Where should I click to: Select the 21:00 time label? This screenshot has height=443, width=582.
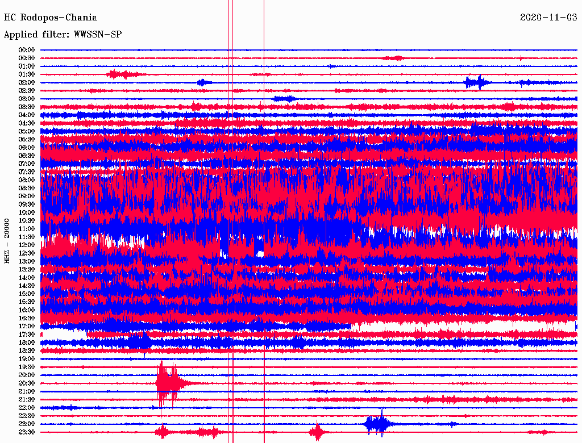[x=27, y=391]
